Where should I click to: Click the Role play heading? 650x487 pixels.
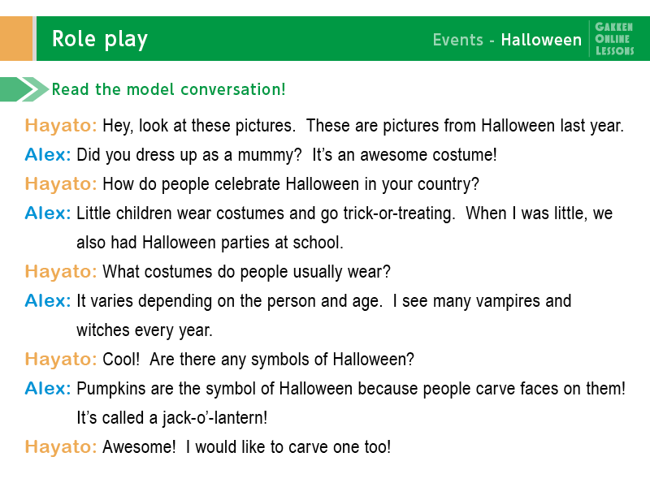(99, 39)
